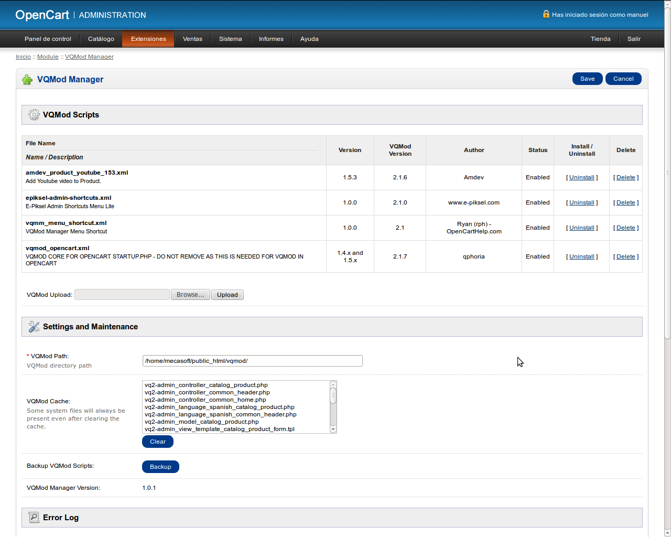Click the OpenCart logo
671x537 pixels.
42,15
